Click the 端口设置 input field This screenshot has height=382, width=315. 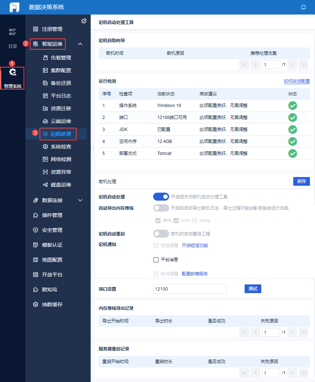coord(190,289)
